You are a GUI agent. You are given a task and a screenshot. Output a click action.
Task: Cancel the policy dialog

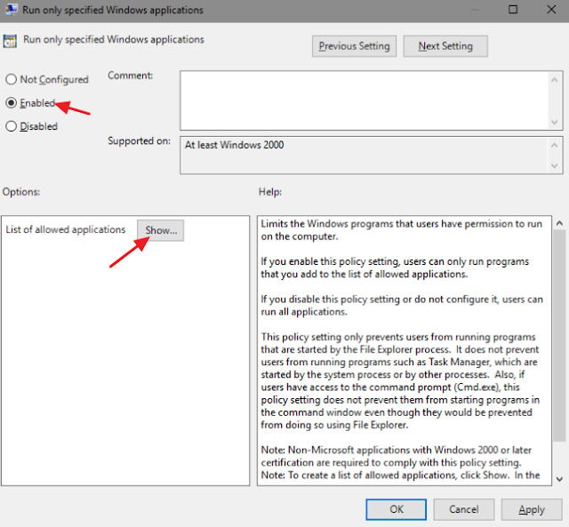pos(464,509)
